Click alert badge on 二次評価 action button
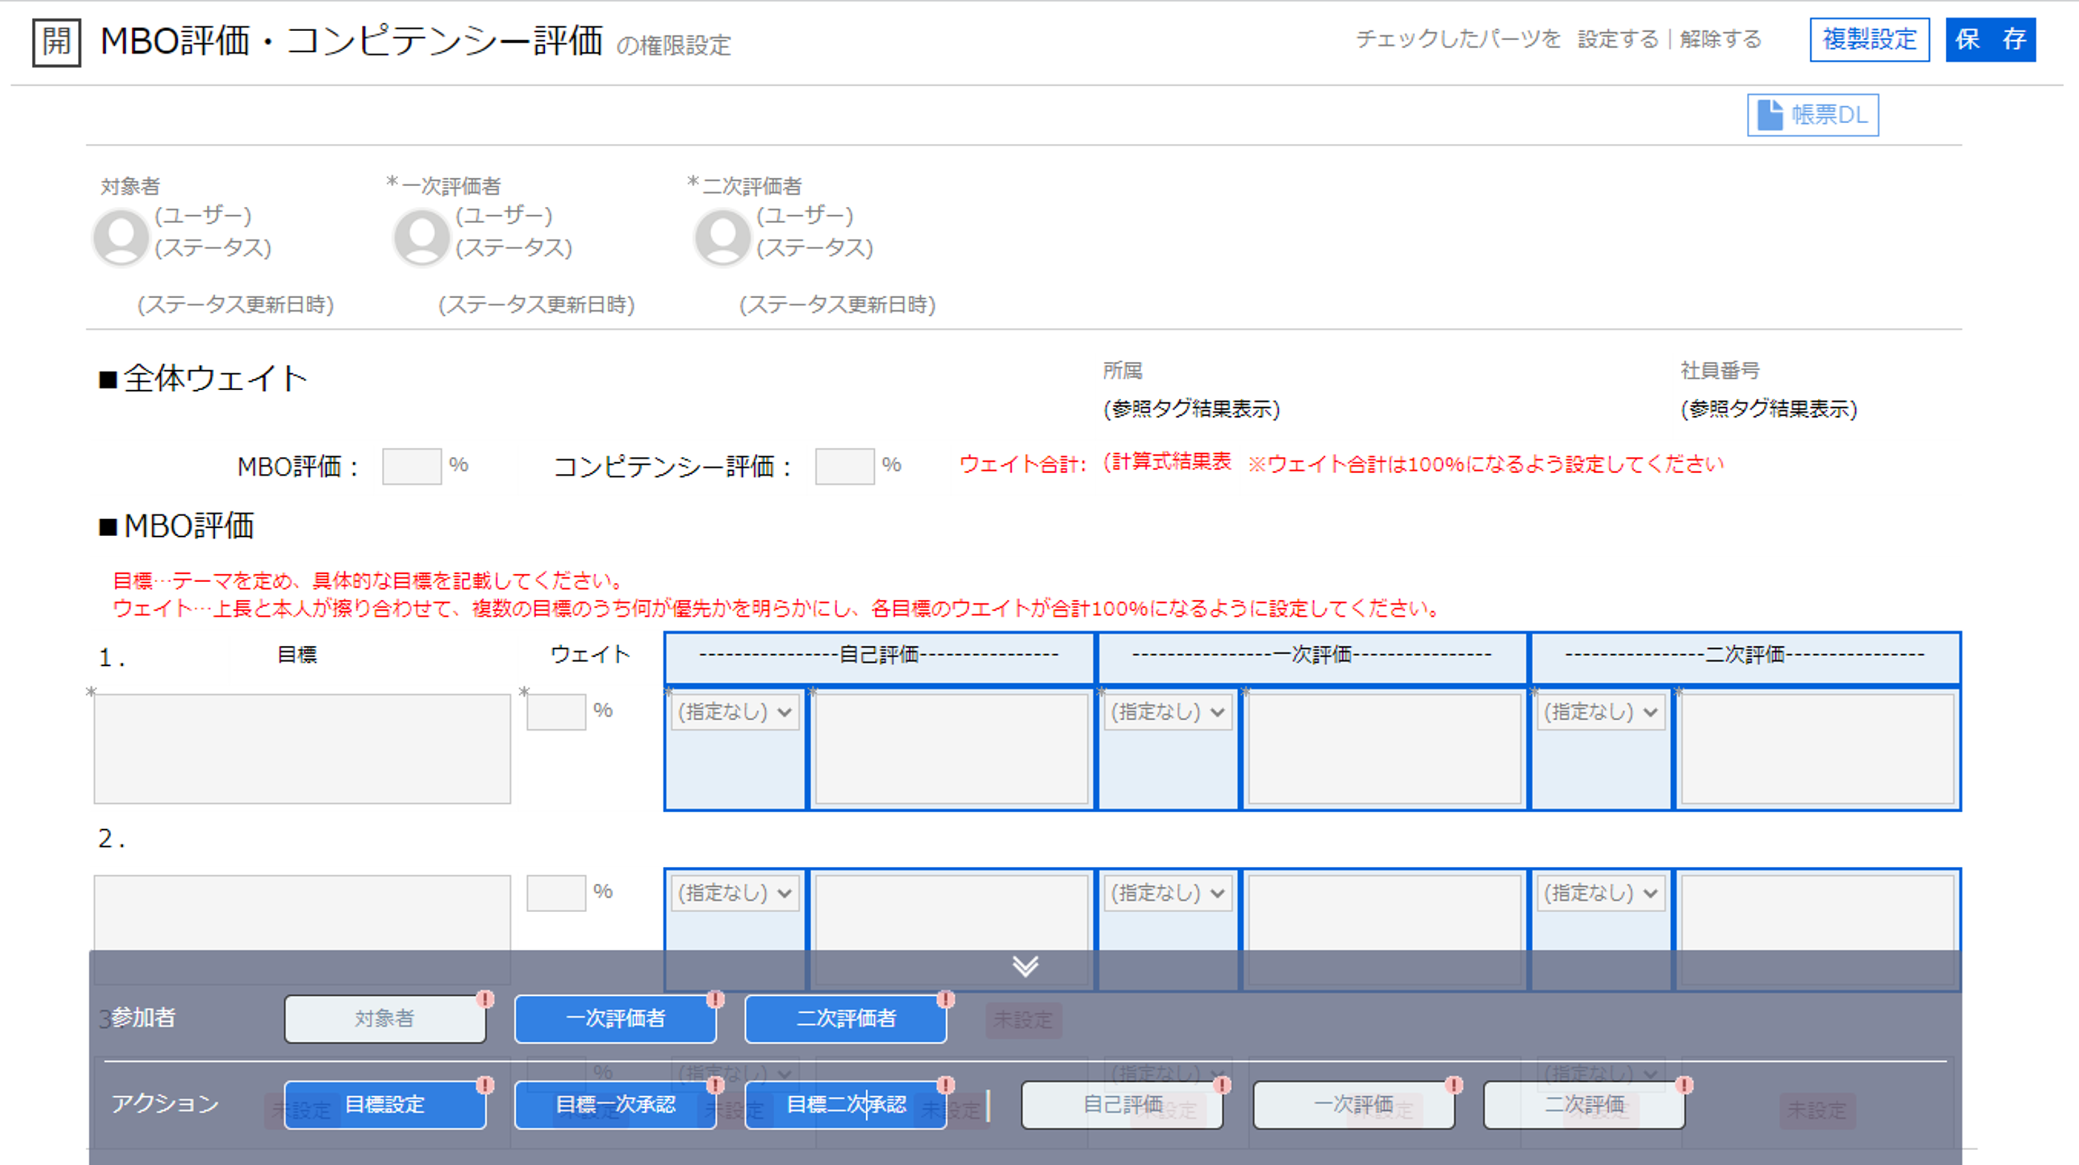 tap(1684, 1085)
